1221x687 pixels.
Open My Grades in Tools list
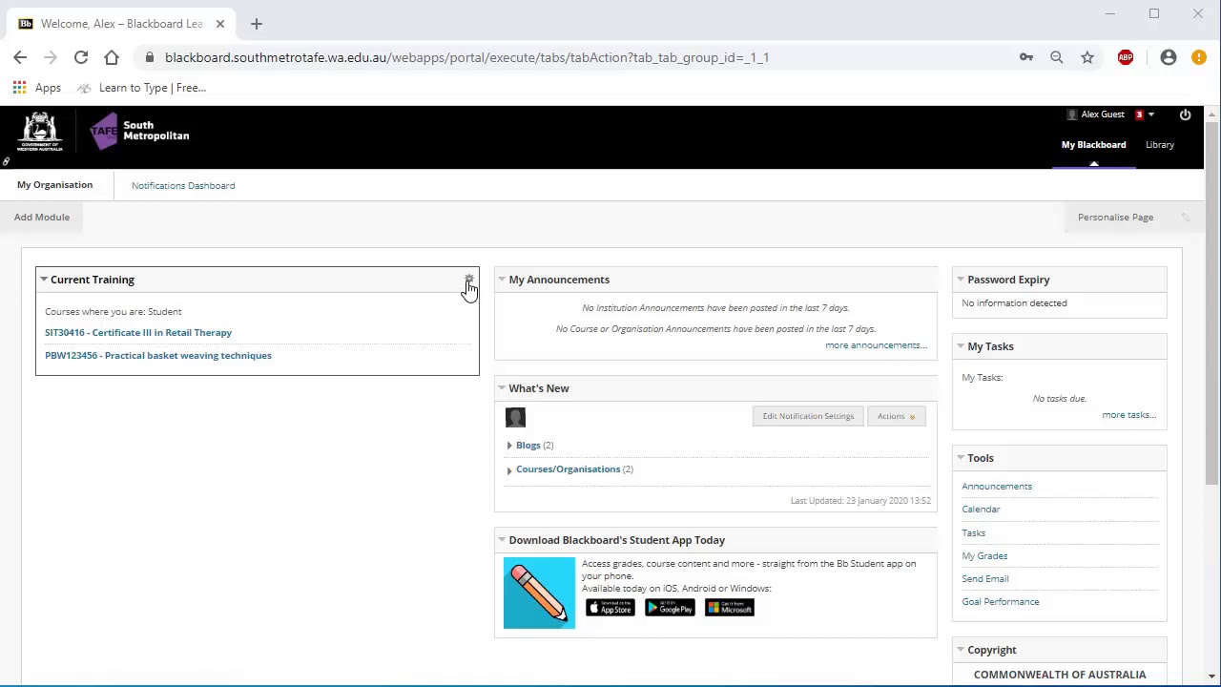pyautogui.click(x=984, y=556)
